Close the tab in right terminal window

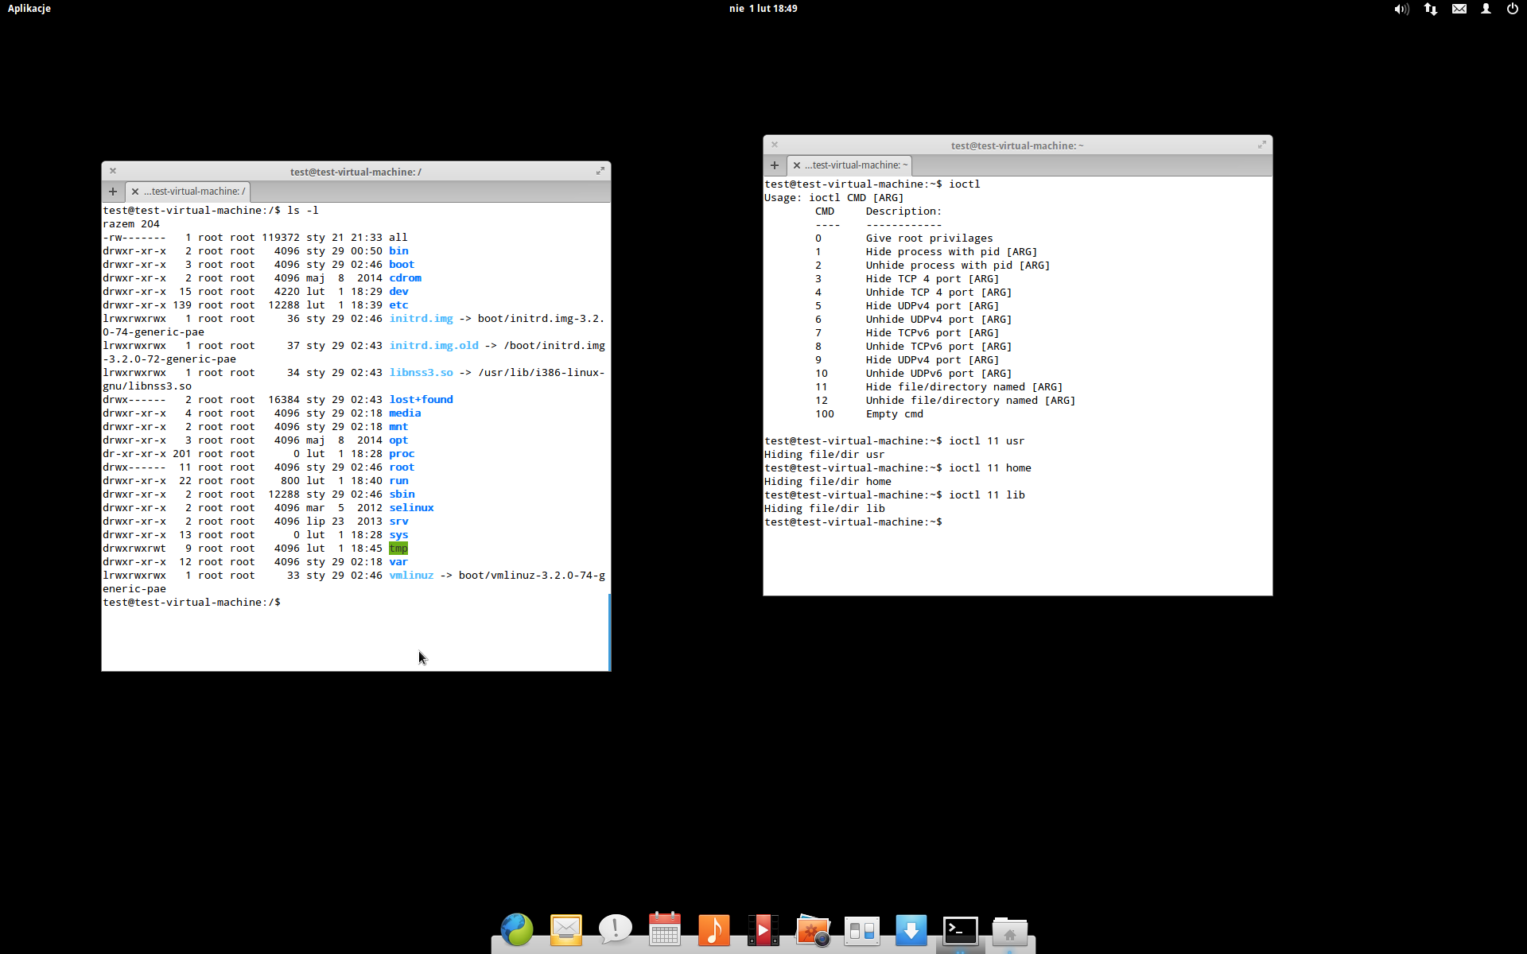[x=797, y=165]
